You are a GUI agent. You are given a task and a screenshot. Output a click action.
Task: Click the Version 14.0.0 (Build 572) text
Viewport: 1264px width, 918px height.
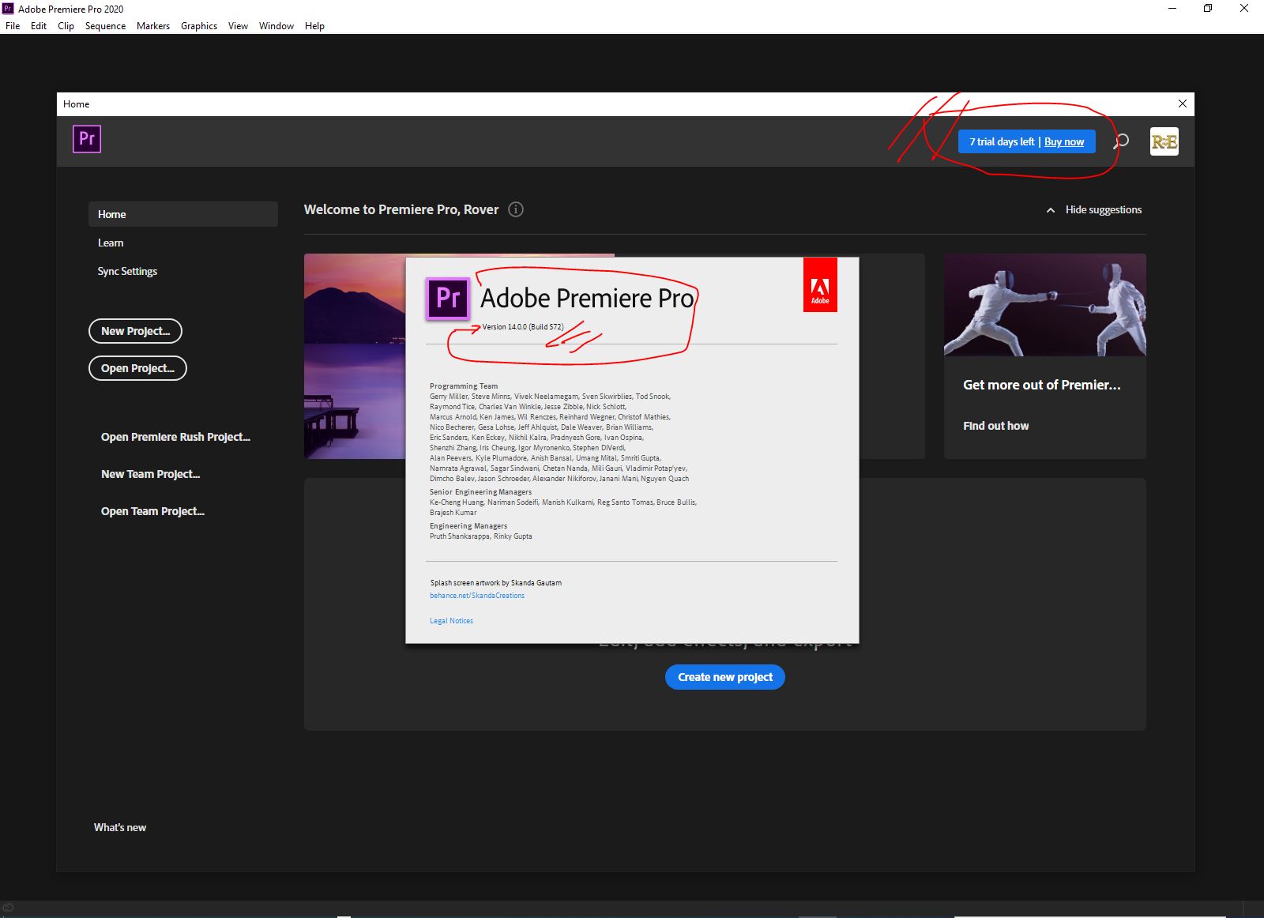click(523, 327)
